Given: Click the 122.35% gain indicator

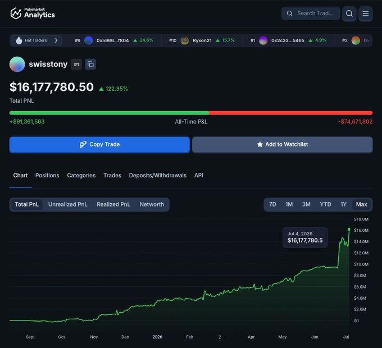Looking at the screenshot, I should pyautogui.click(x=113, y=89).
